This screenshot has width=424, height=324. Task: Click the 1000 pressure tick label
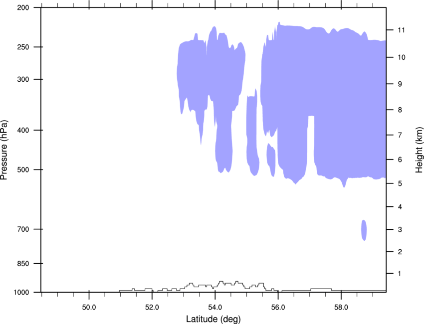coord(21,293)
